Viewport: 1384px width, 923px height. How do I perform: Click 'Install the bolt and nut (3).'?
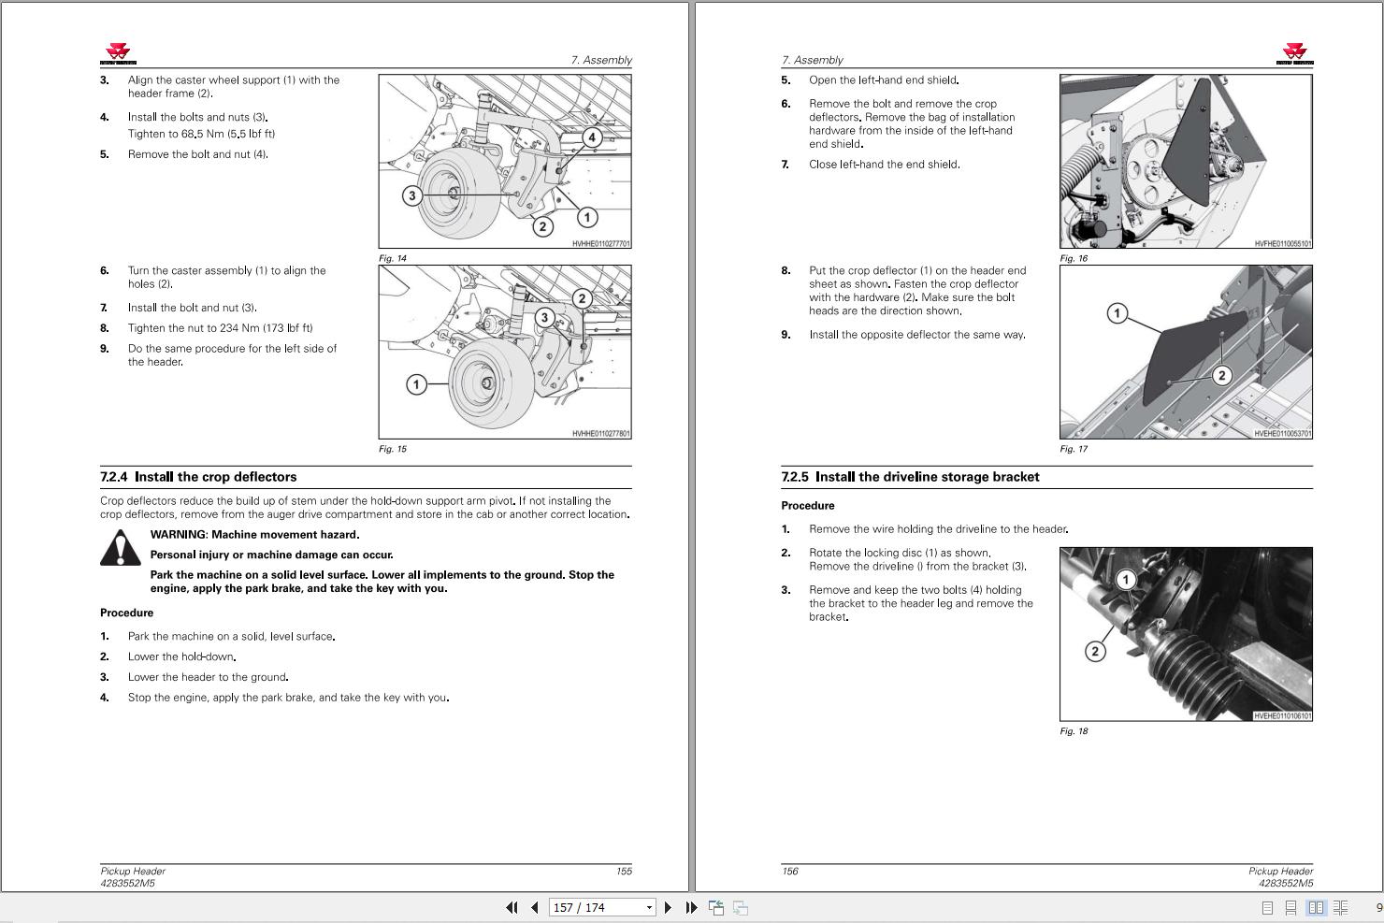coord(193,308)
